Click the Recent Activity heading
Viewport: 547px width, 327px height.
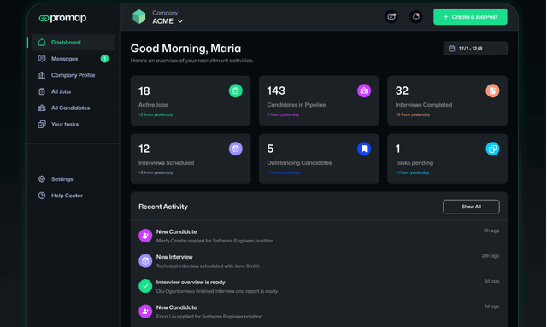tap(163, 207)
